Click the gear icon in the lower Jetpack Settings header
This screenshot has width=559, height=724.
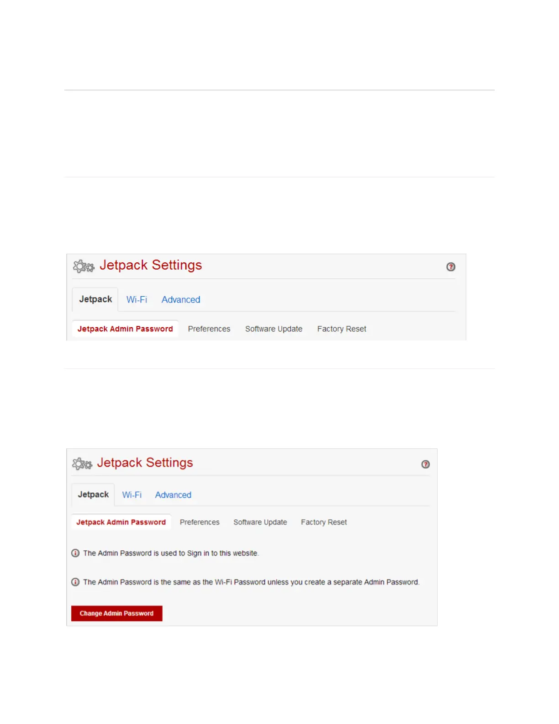tap(82, 464)
